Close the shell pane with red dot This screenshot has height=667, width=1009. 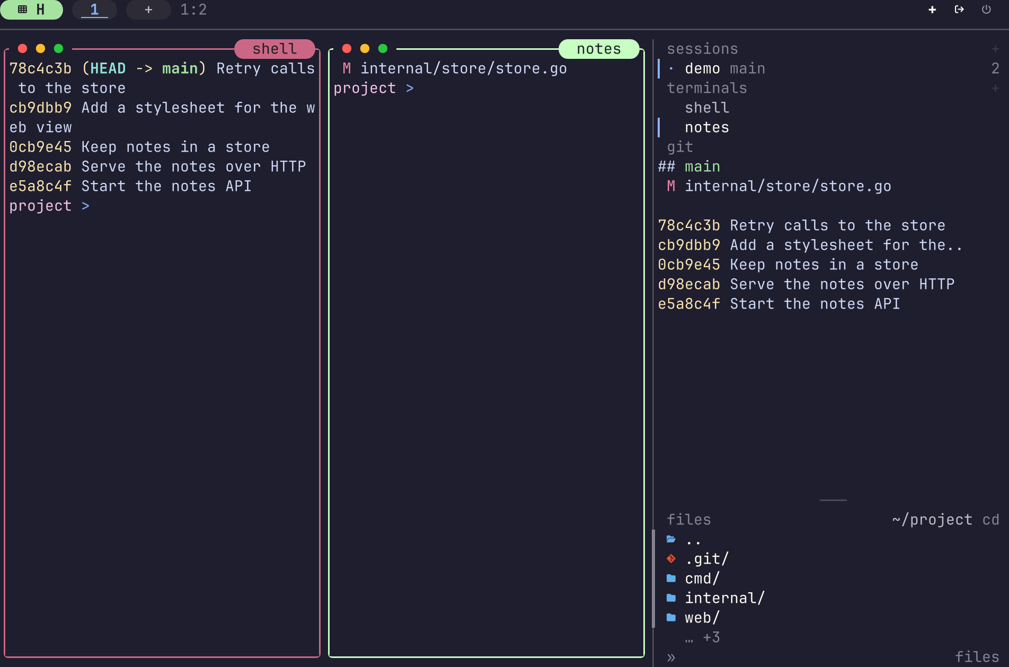point(22,48)
